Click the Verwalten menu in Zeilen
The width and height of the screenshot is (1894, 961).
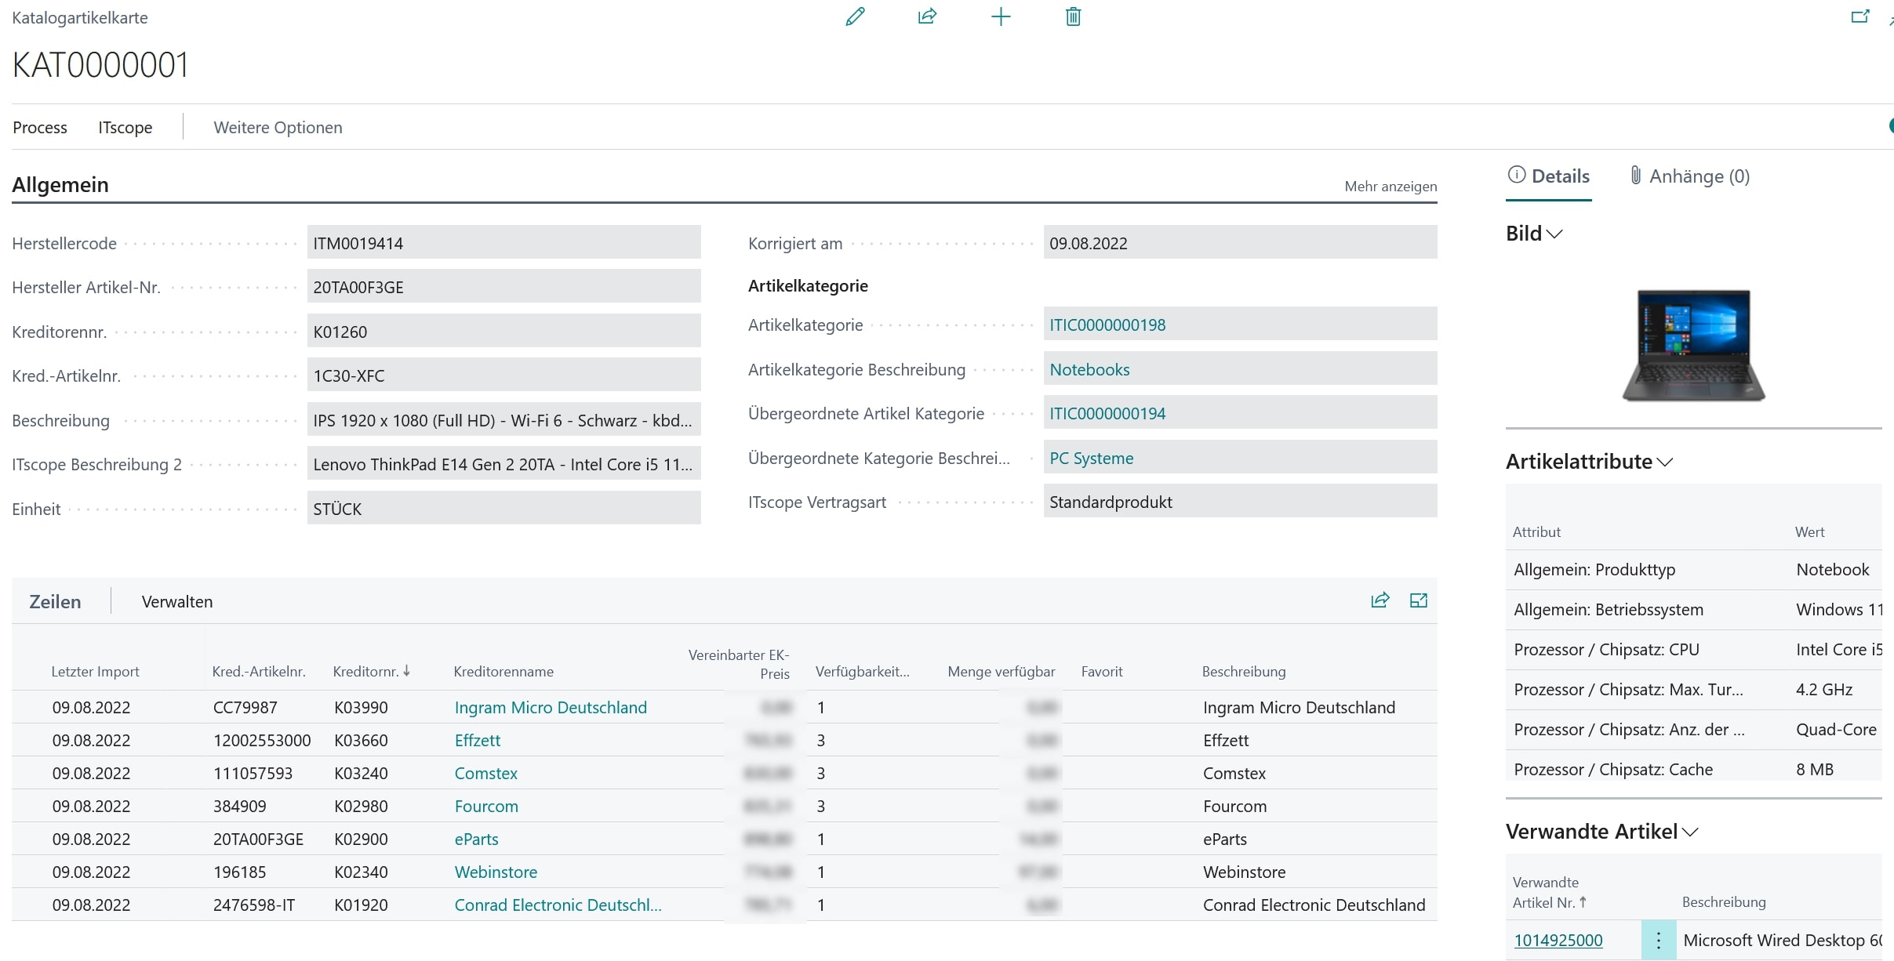pyautogui.click(x=177, y=601)
